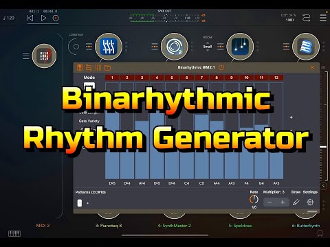This screenshot has height=247, width=330.
Task: Close the Binarhythmic plugin window
Action: [312, 67]
